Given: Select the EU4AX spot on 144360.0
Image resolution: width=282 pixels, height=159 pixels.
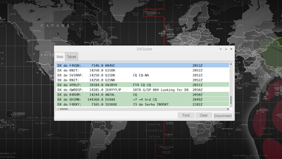Looking at the screenshot, I should pyautogui.click(x=143, y=100).
